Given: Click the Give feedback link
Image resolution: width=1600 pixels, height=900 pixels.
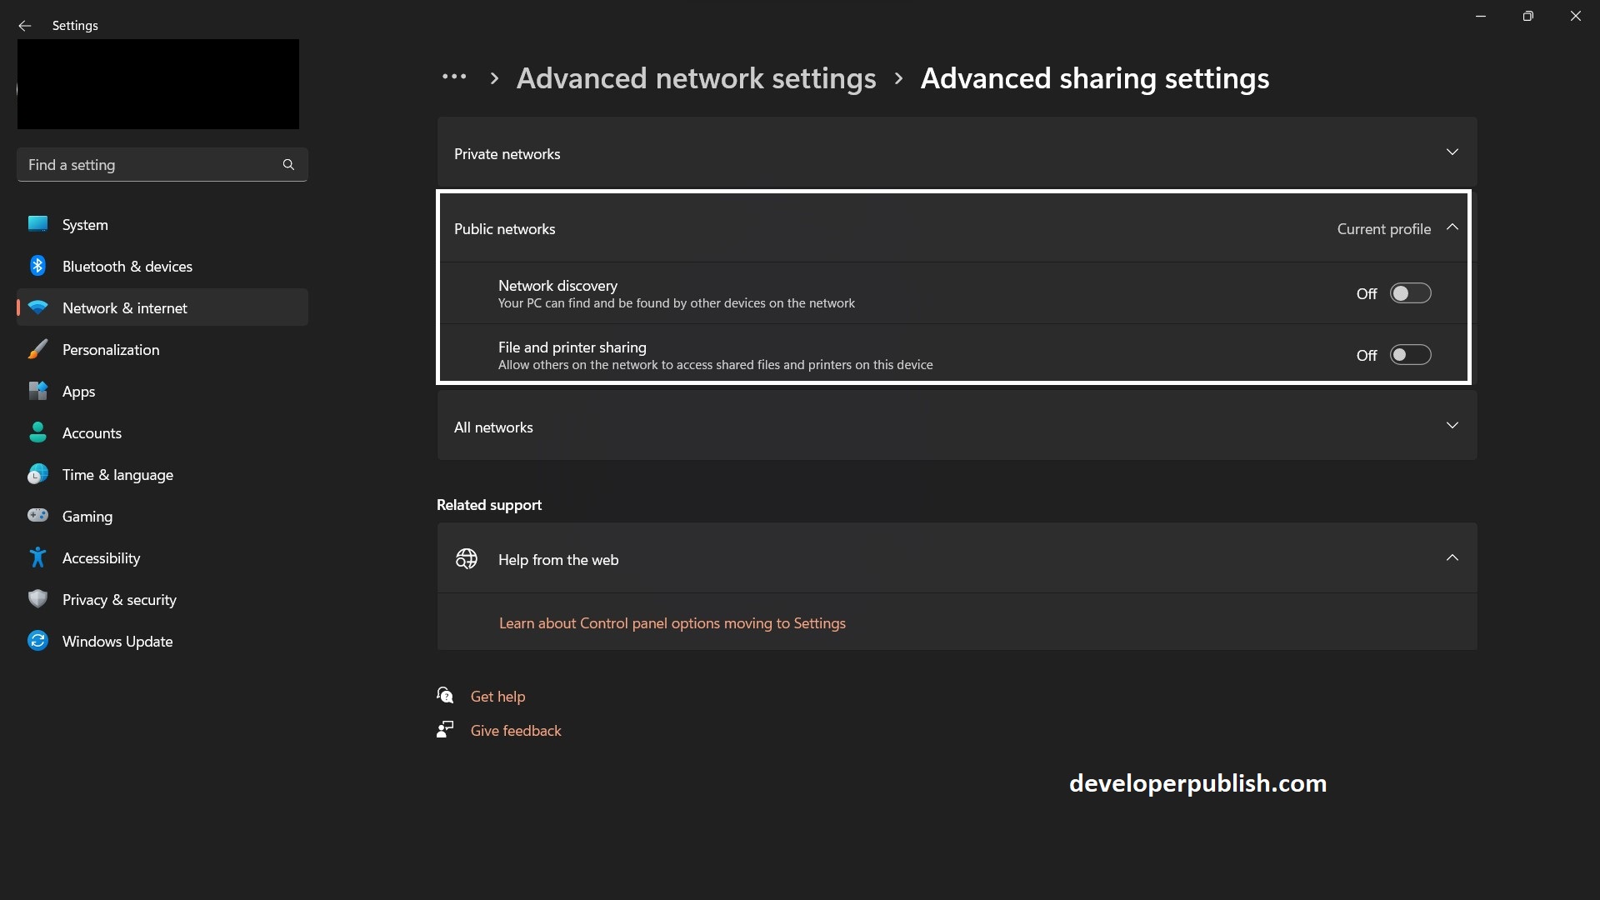Looking at the screenshot, I should point(516,730).
